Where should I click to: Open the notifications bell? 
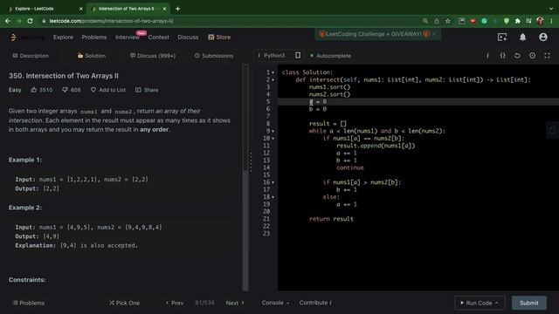pyautogui.click(x=522, y=37)
